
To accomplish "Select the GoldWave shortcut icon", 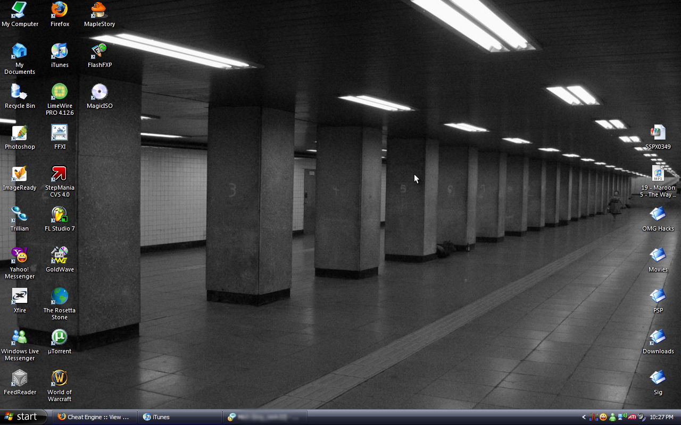I will tap(60, 260).
